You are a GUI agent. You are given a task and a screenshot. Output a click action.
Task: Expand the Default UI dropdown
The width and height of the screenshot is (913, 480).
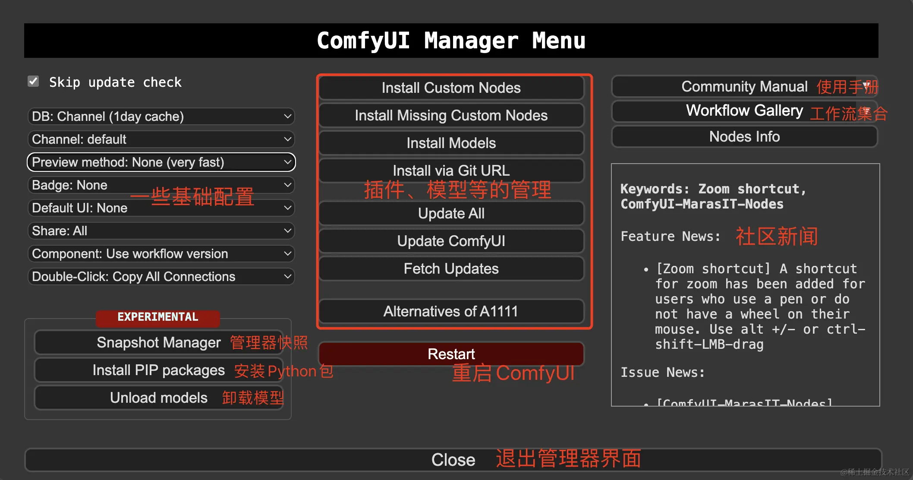click(x=161, y=208)
